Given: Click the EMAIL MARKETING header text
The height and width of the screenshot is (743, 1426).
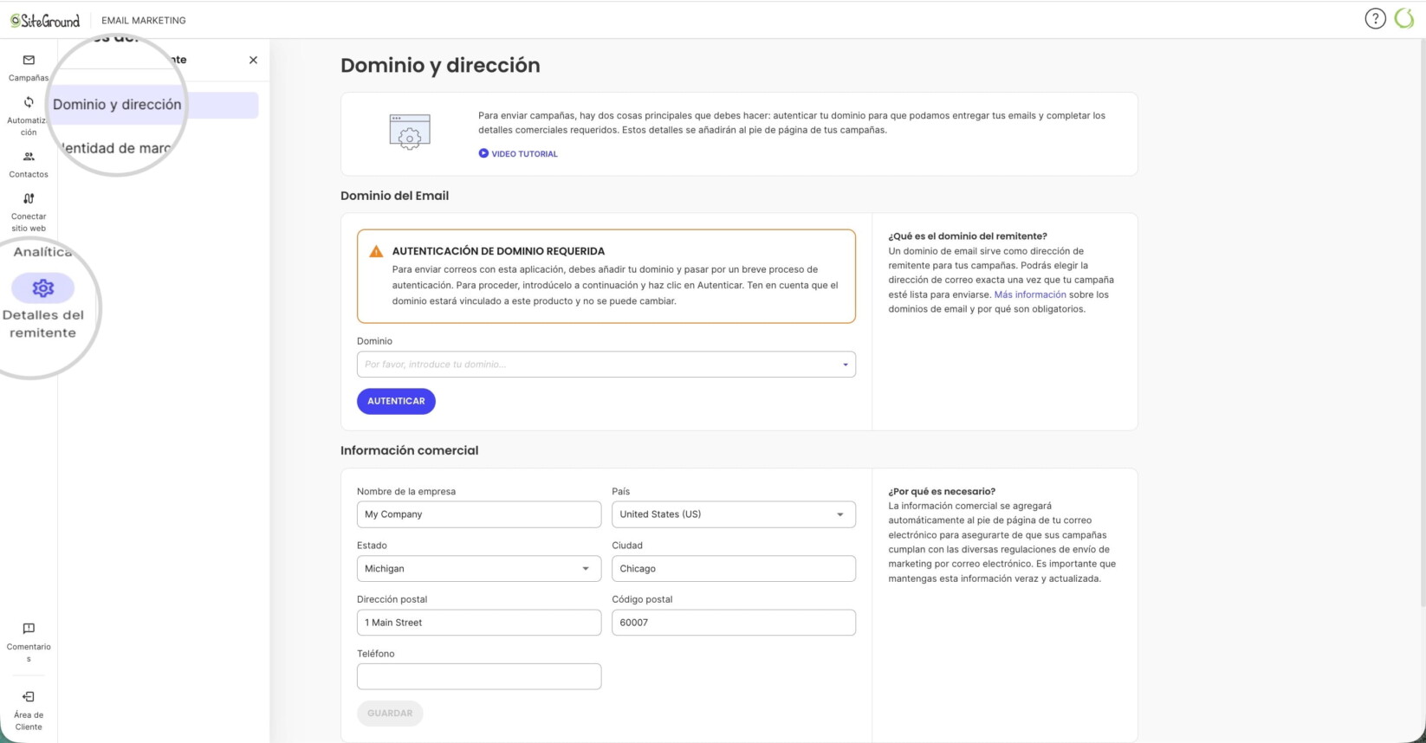Looking at the screenshot, I should pos(144,20).
